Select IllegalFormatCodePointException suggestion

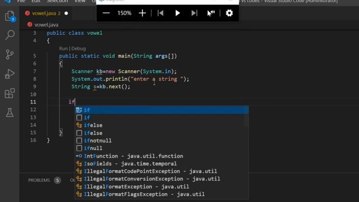(162, 171)
